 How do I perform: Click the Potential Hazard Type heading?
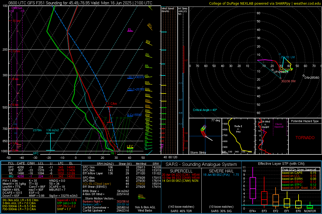coord(305,121)
